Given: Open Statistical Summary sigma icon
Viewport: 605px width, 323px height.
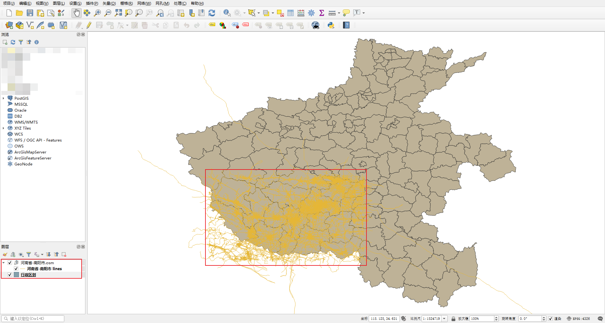Looking at the screenshot, I should coord(322,13).
